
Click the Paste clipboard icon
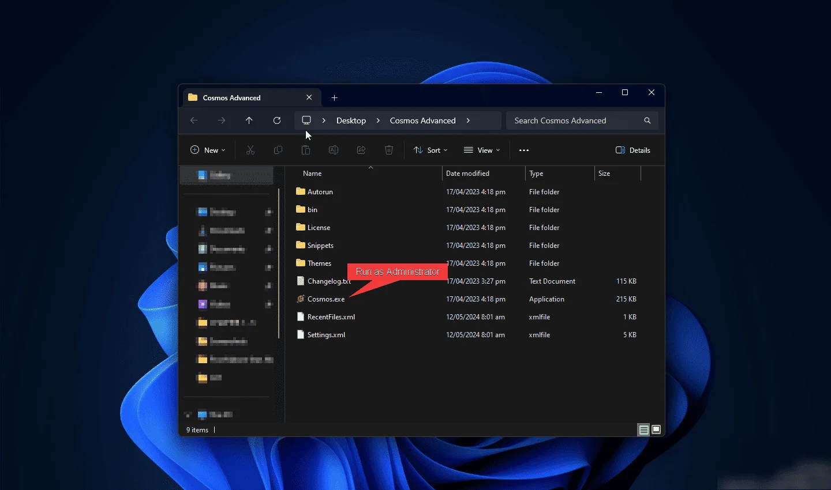306,150
